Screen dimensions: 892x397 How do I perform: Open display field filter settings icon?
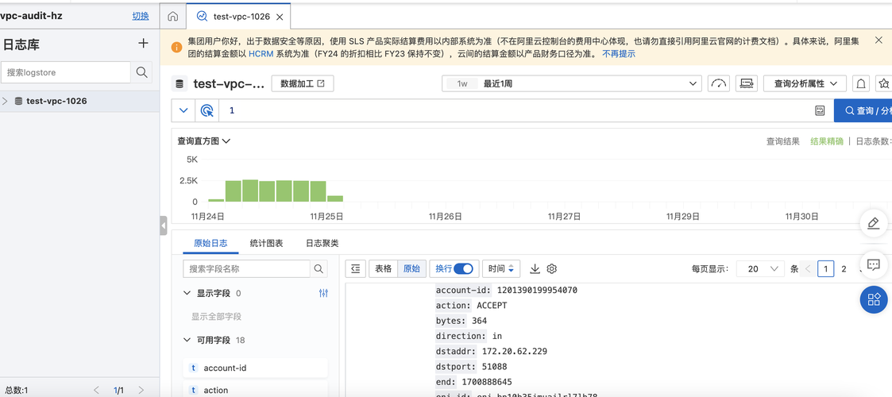coord(324,294)
